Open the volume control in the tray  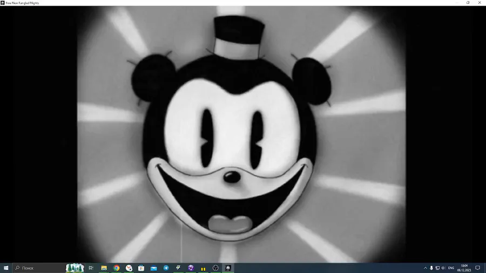(x=443, y=268)
